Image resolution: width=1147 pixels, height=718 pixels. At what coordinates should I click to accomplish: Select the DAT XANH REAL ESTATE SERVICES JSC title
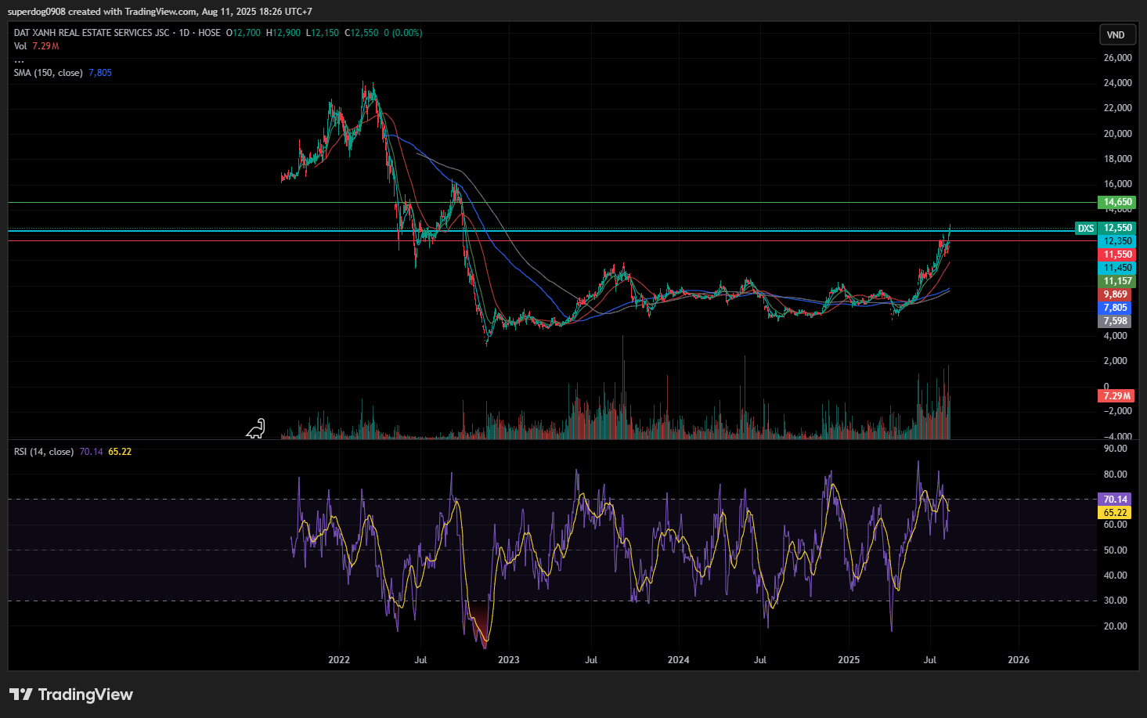92,33
